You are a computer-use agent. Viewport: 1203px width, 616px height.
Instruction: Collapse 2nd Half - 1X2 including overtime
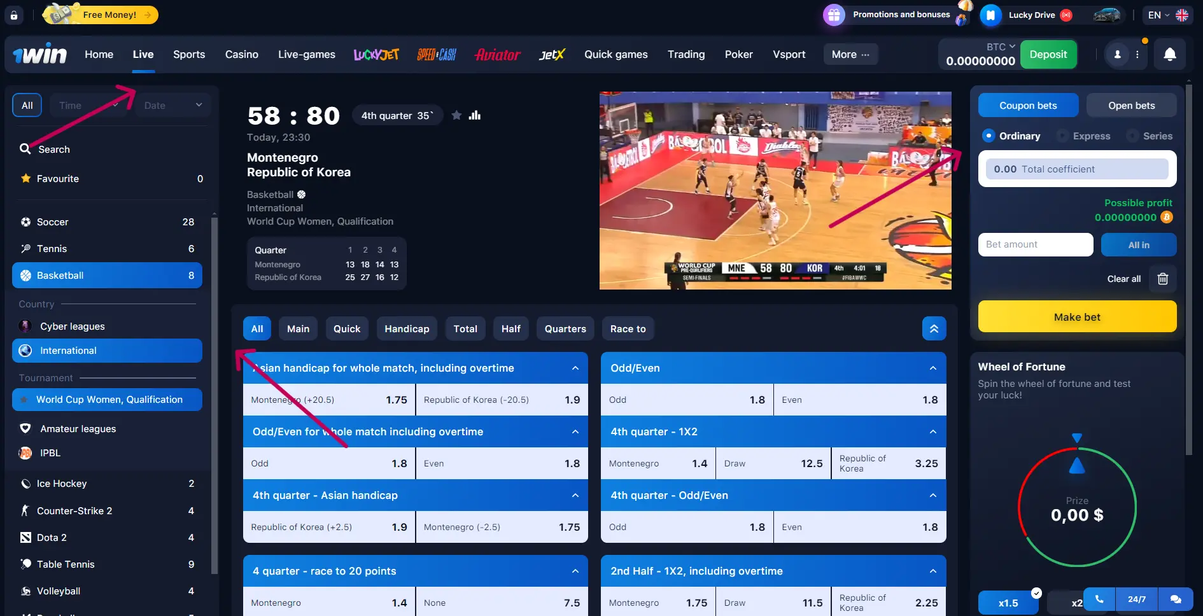[x=933, y=571]
